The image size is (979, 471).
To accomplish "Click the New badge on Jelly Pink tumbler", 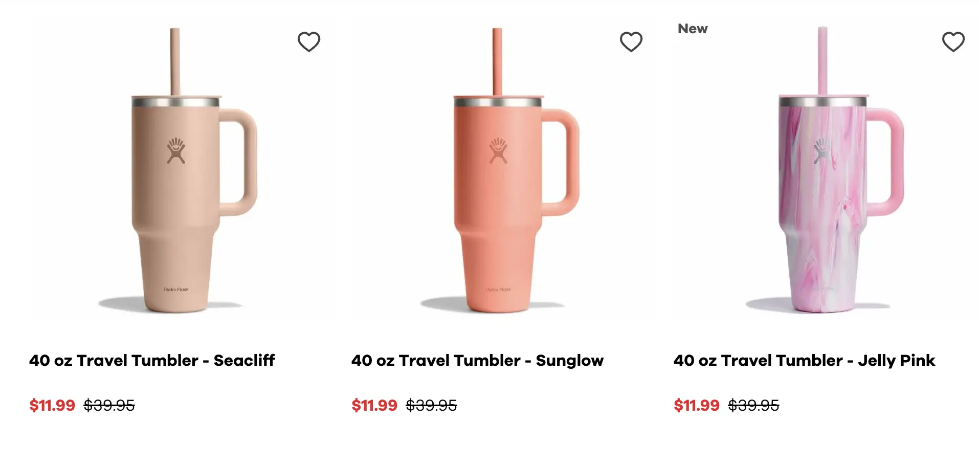I will click(x=693, y=29).
